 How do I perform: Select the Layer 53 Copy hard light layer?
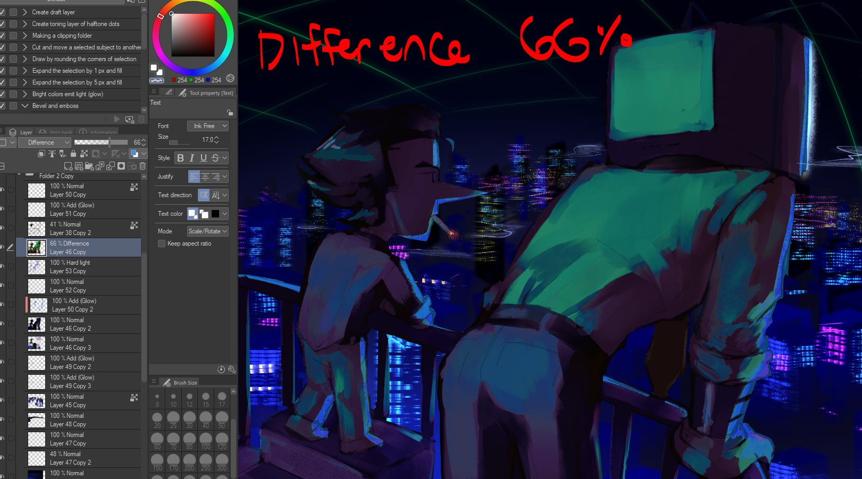tap(82, 267)
